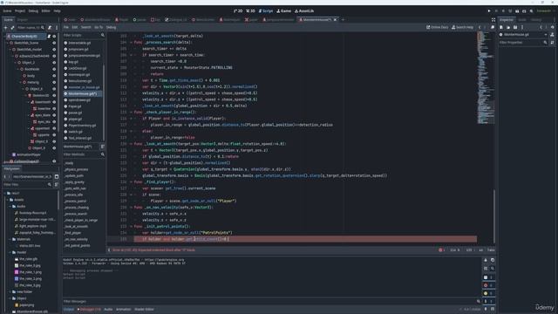Viewport: 558px width, 314px height.
Task: Toggle warning messages filter in the Output panel
Action: point(488,293)
